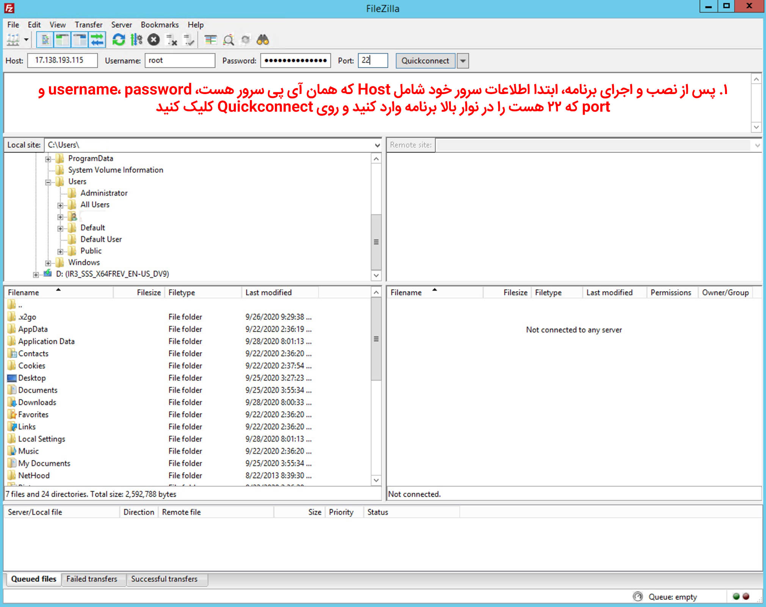Open directory listing filters icon
Viewport: 766px width, 607px height.
pos(210,39)
